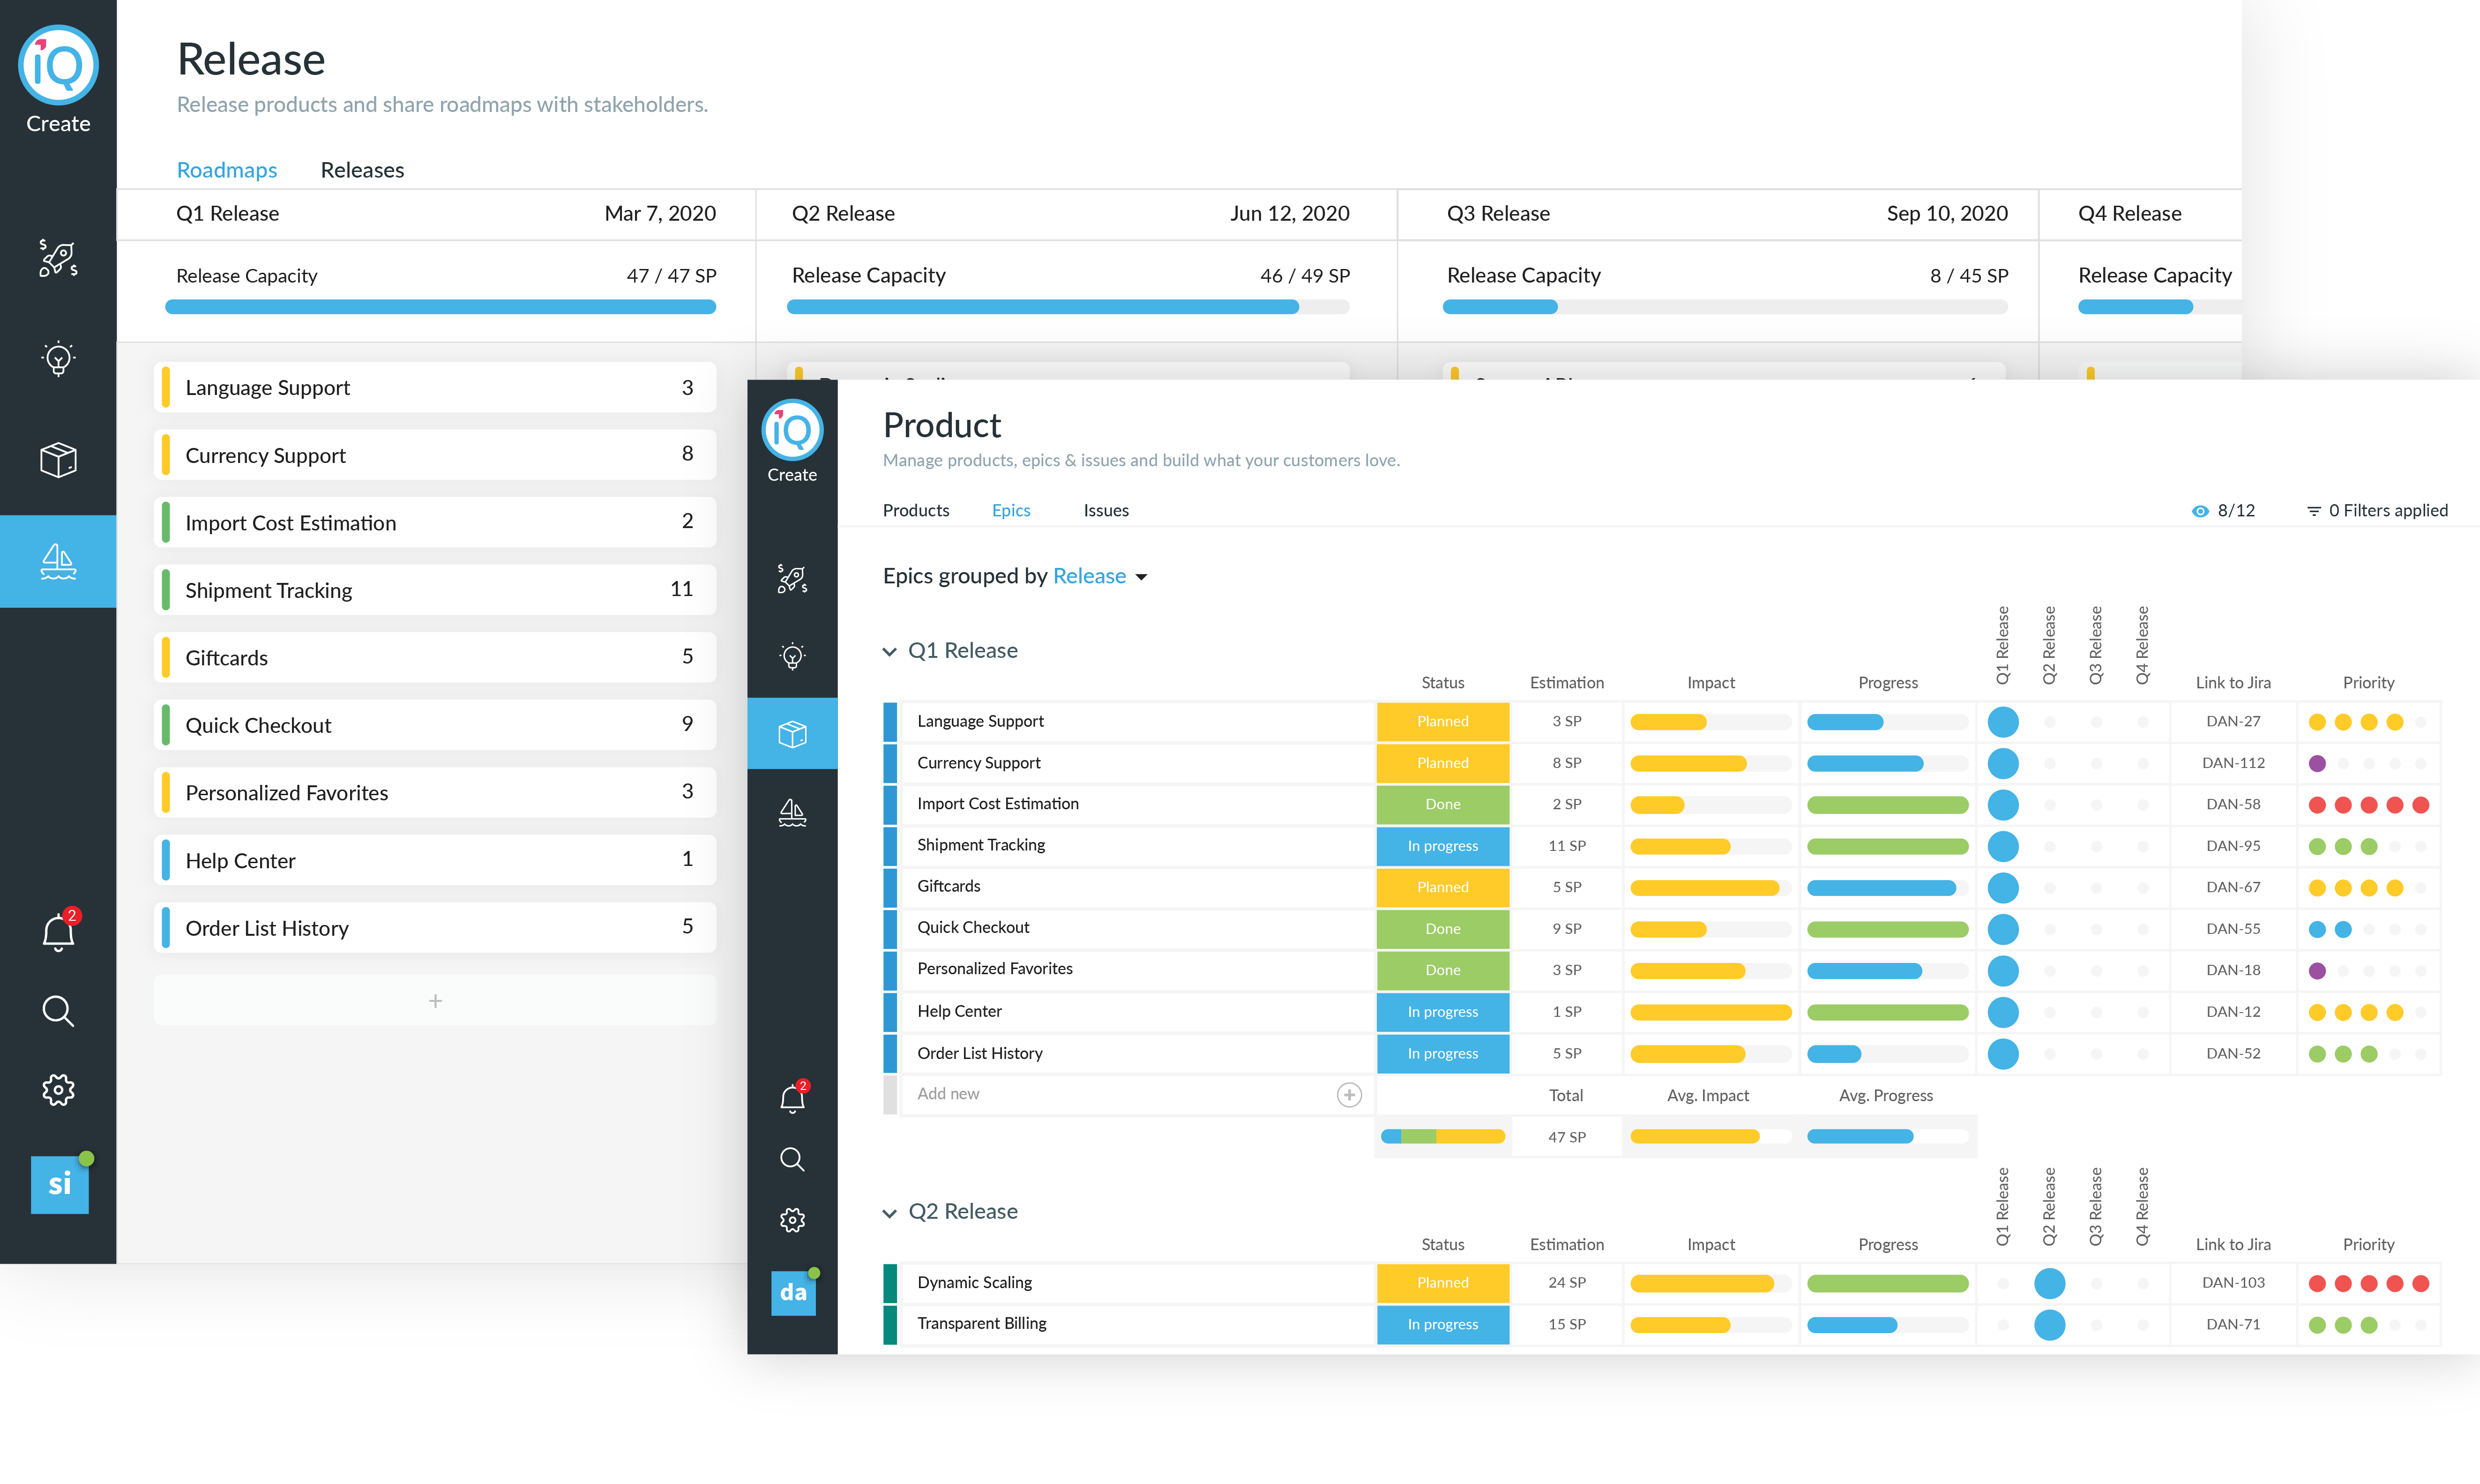The height and width of the screenshot is (1484, 2480).
Task: Open the lightbulb ideas icon in Release window sidebar
Action: tap(58, 358)
